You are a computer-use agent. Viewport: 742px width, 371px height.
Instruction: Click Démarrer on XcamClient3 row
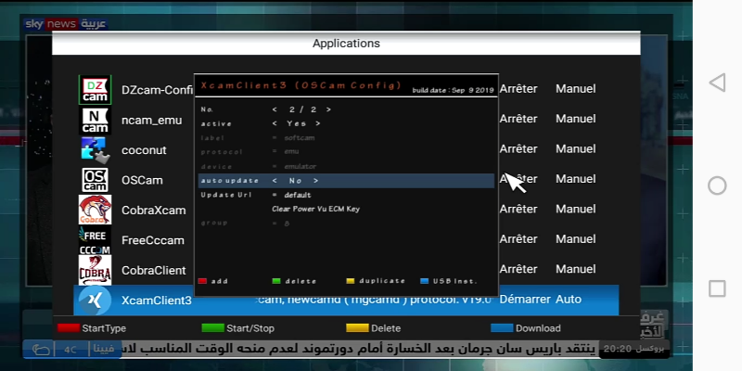tap(525, 299)
